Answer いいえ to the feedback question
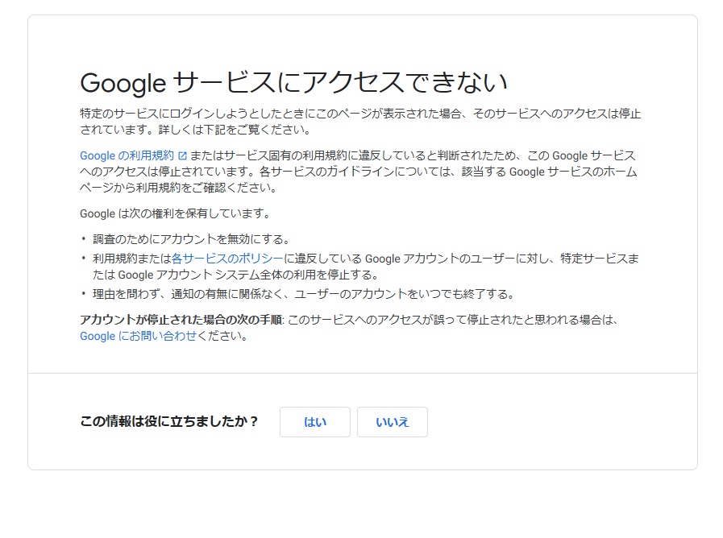Viewport: 723px width, 538px height. click(393, 422)
